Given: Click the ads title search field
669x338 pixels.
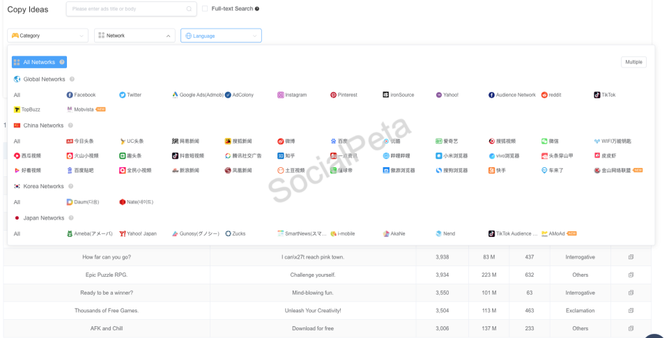Looking at the screenshot, I should tap(132, 8).
